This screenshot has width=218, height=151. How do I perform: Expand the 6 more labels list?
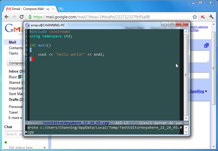coord(15,118)
